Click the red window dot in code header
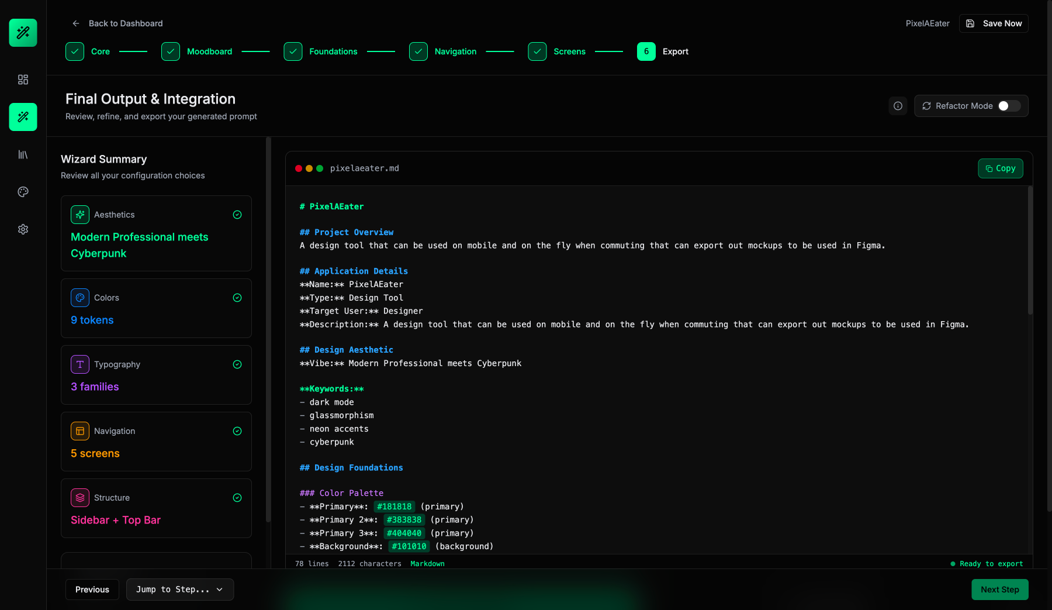This screenshot has width=1052, height=610. (x=299, y=168)
